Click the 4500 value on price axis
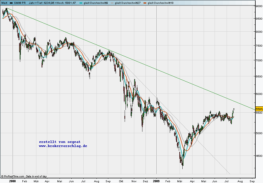Image resolution: width=263 pixels, height=183 pixels. pos(259,156)
